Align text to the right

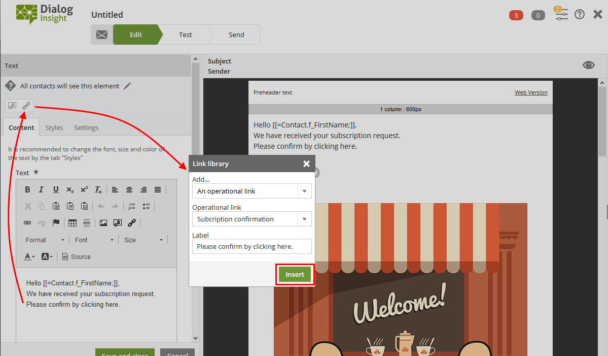[144, 189]
